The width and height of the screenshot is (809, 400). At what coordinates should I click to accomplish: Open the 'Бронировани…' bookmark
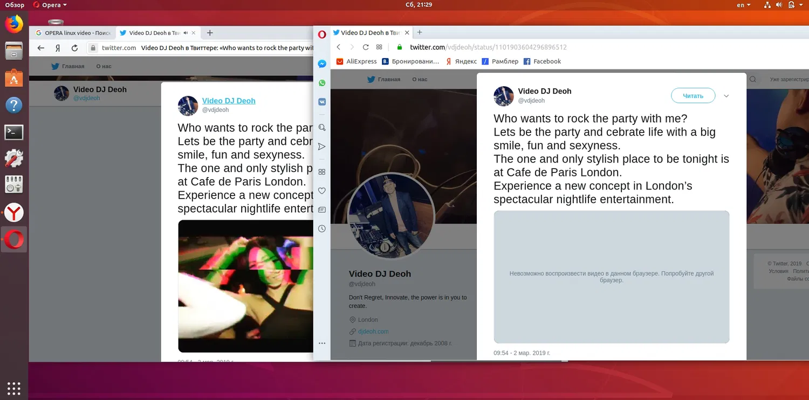pyautogui.click(x=410, y=61)
